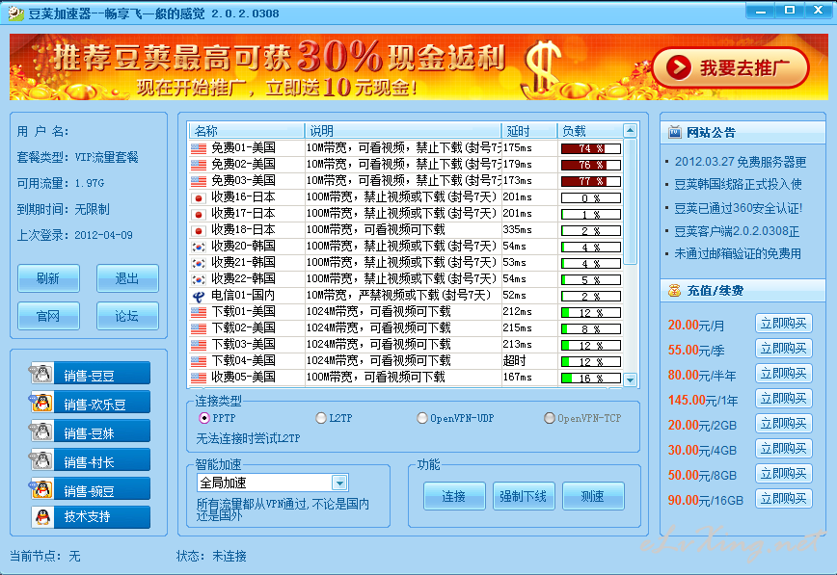Click the server list scroll down arrow

[x=630, y=379]
